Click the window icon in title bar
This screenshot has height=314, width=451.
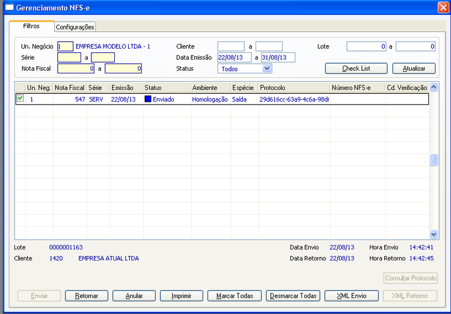click(x=10, y=7)
